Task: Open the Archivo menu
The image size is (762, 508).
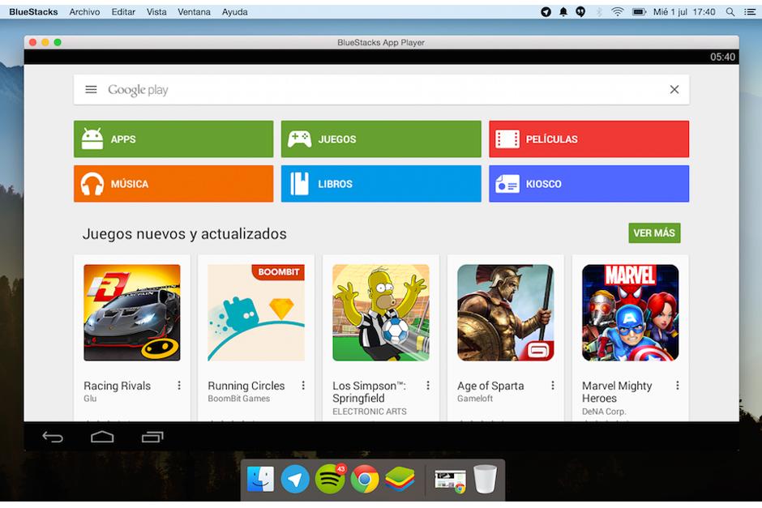Action: pyautogui.click(x=84, y=11)
